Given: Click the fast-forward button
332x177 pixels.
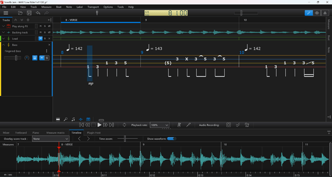Looking at the screenshot, I should click(105, 125).
